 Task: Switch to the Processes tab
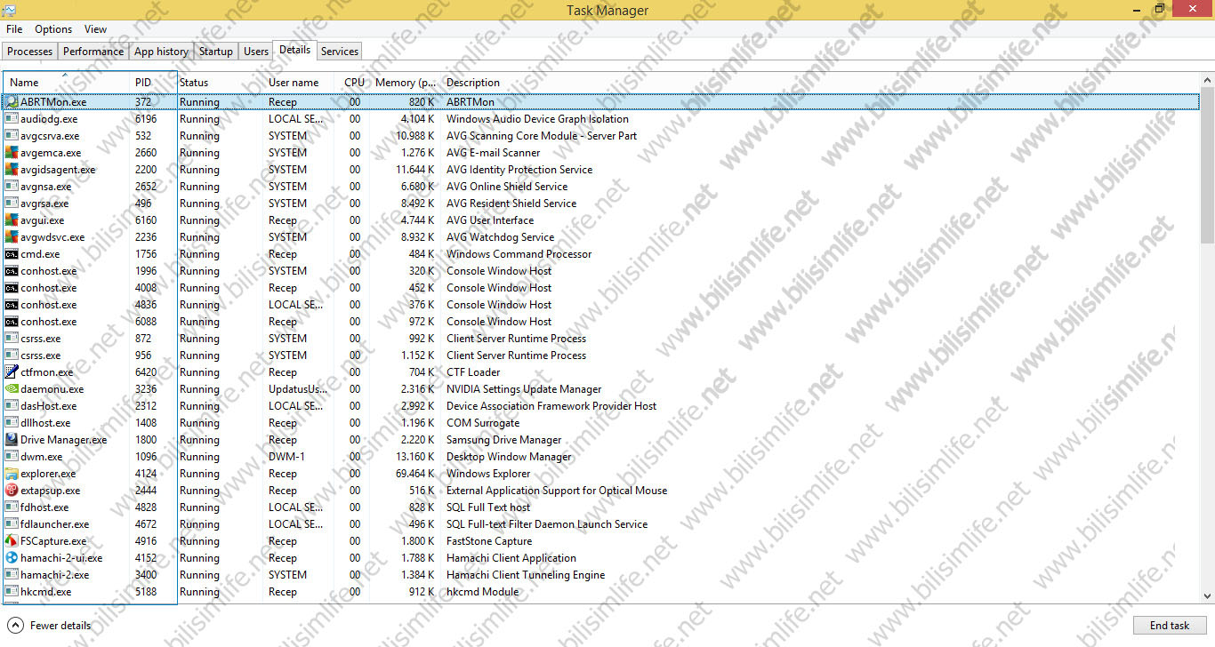click(30, 52)
